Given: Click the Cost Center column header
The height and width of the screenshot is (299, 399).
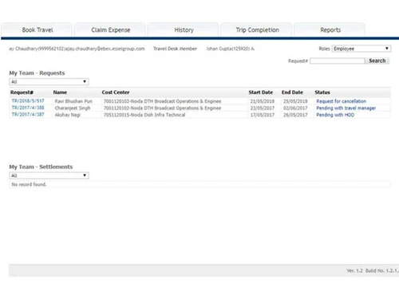Looking at the screenshot, I should pos(116,92).
